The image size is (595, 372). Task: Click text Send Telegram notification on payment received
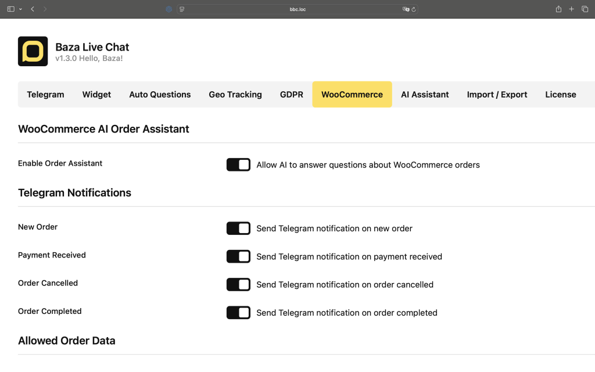(349, 256)
